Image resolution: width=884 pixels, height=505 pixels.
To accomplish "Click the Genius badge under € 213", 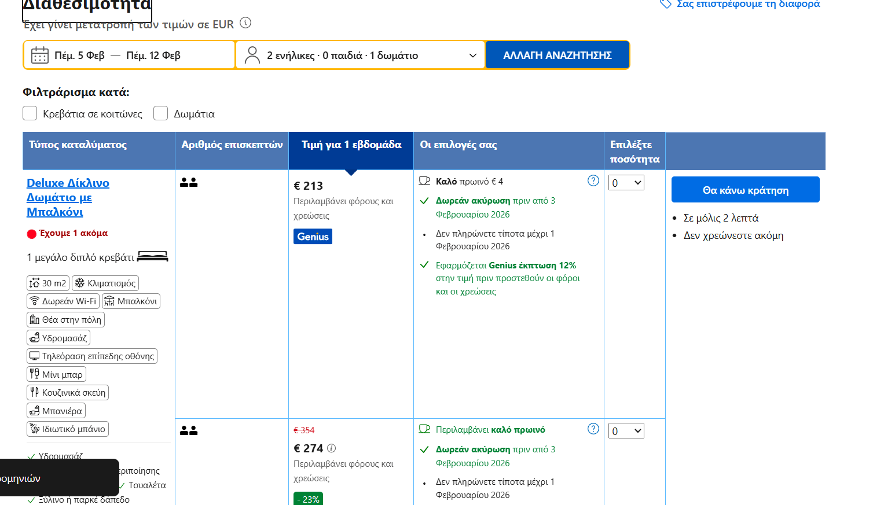I will click(313, 237).
